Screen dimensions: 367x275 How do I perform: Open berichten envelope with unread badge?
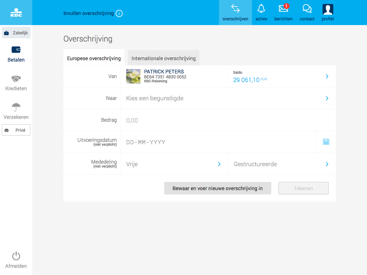[x=283, y=9]
